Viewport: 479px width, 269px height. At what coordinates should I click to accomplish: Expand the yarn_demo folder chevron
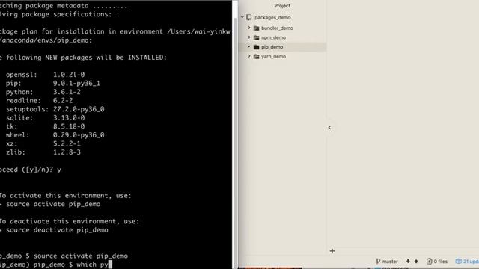(x=249, y=56)
